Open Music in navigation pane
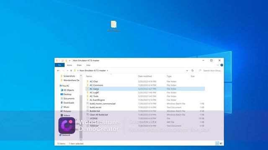The height and width of the screenshot is (150, 268). 66,107
